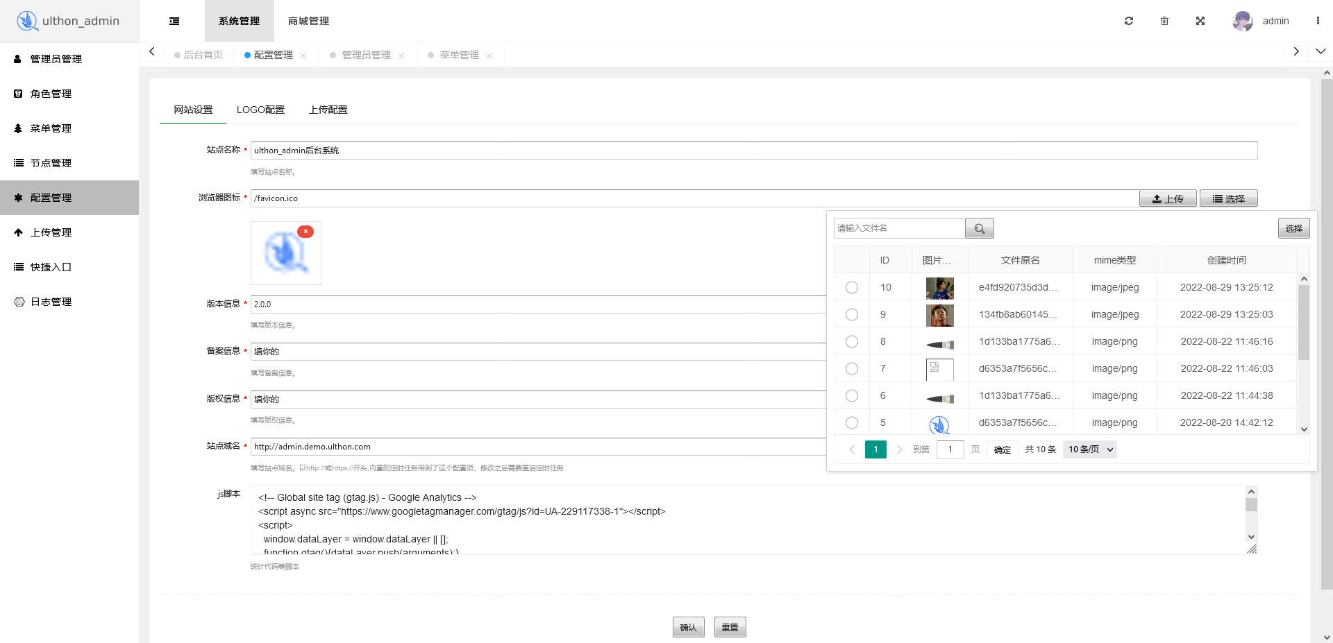Open 上传管理 in the sidebar

point(69,232)
